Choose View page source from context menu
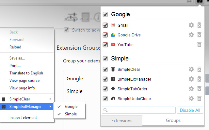Screen dimensions: 209x130 (24, 81)
